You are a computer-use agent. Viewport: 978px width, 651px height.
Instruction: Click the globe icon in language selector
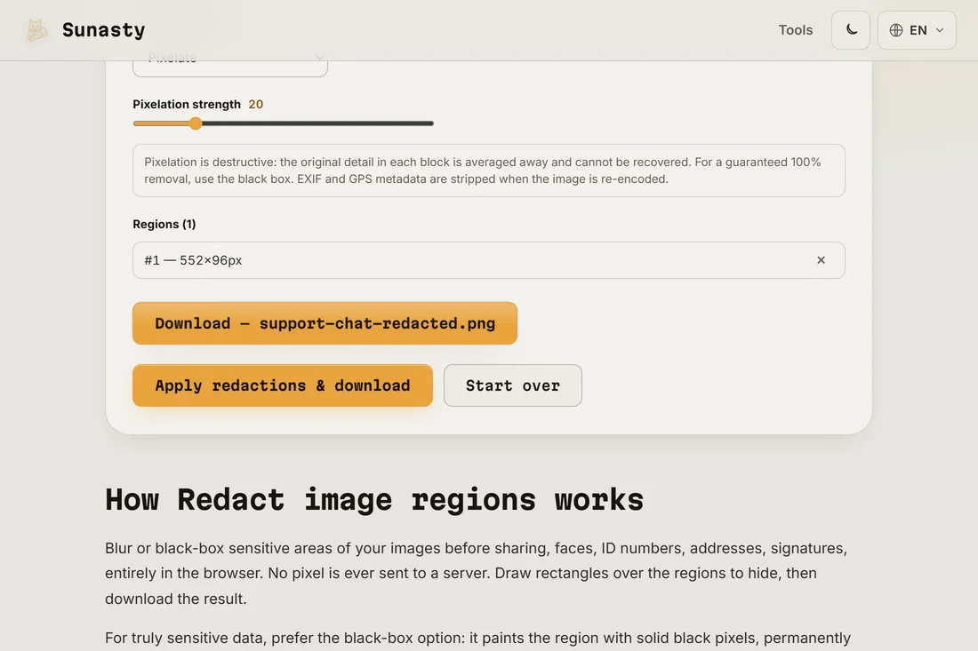(x=895, y=30)
